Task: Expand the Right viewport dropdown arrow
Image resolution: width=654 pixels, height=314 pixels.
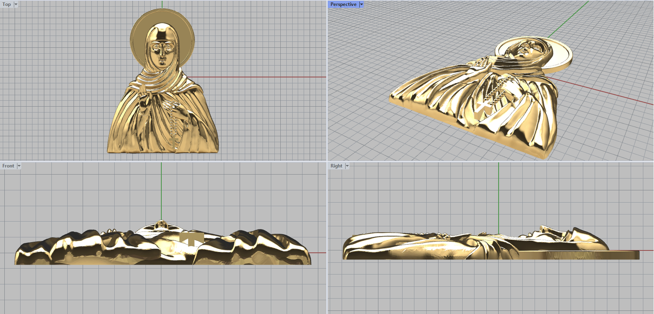Action: (347, 166)
